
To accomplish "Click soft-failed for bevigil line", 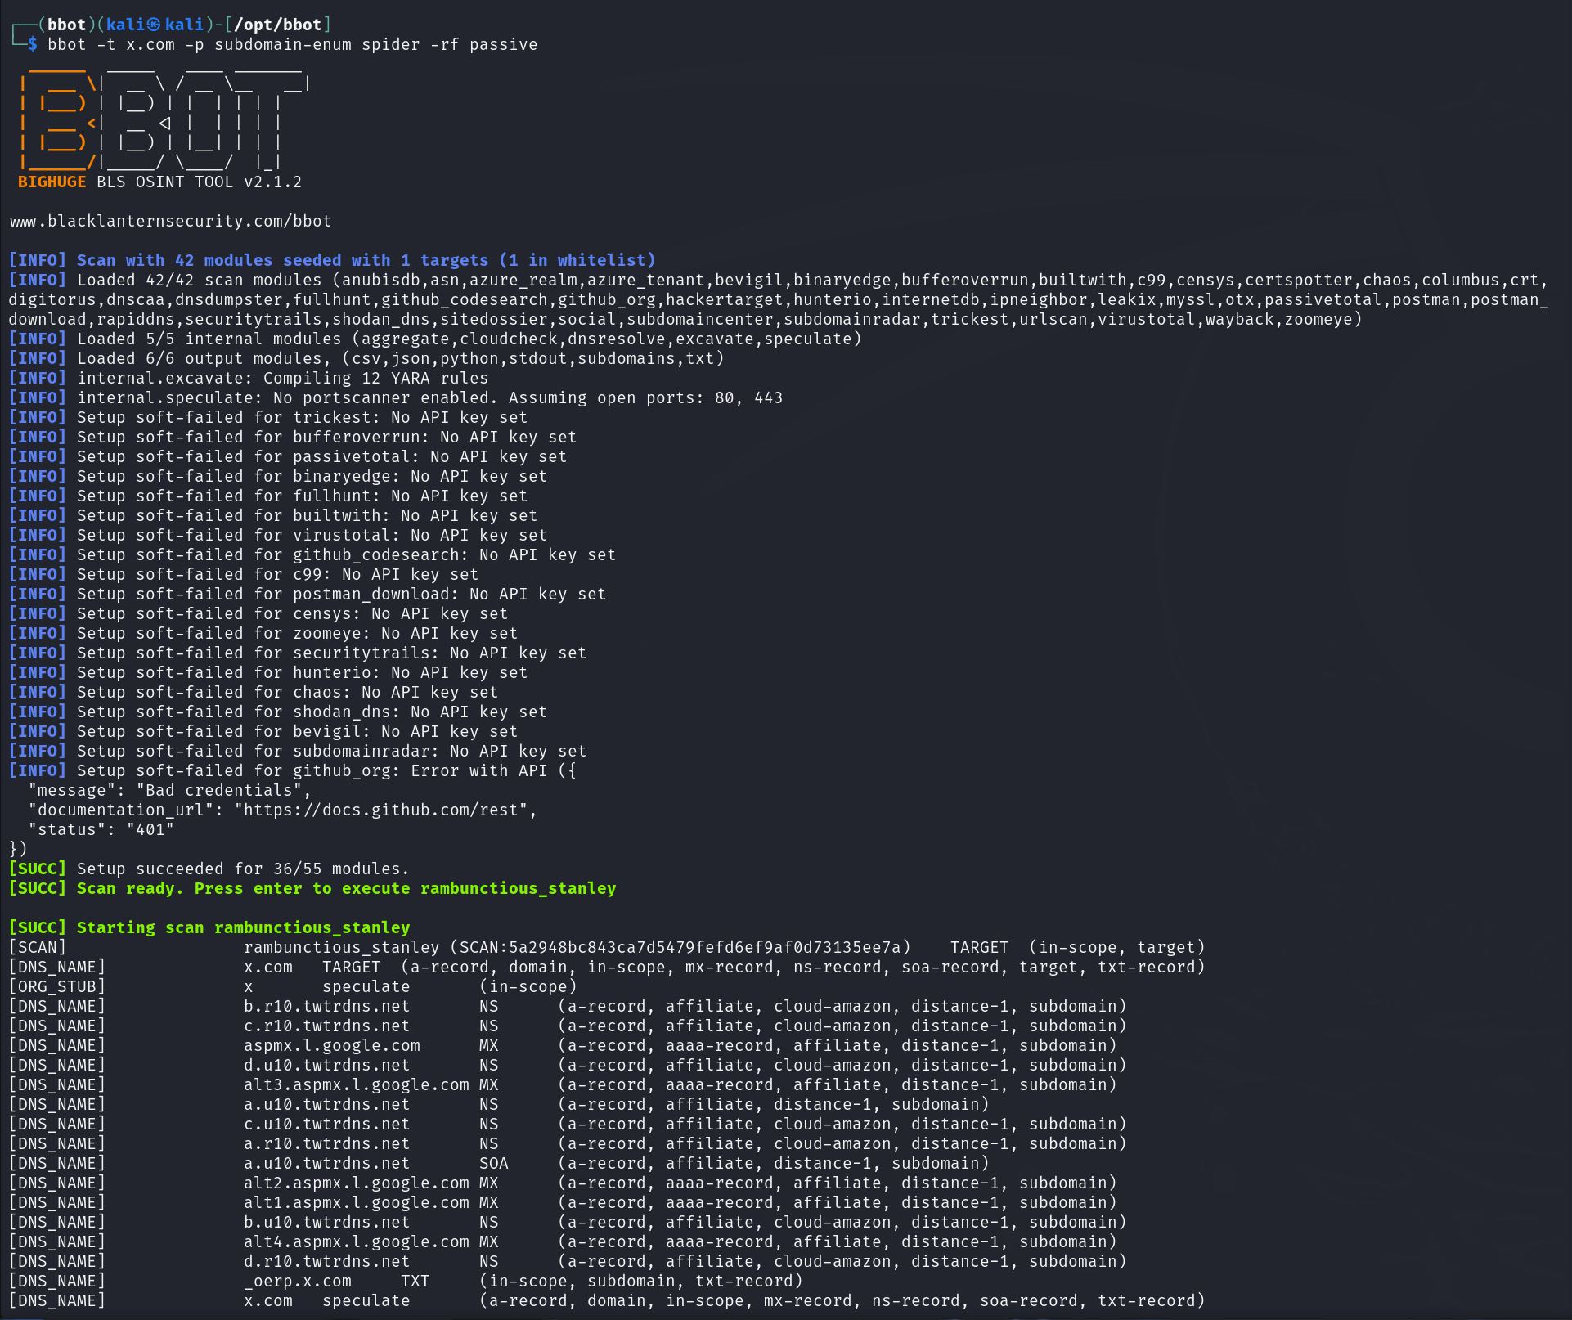I will coord(263,731).
